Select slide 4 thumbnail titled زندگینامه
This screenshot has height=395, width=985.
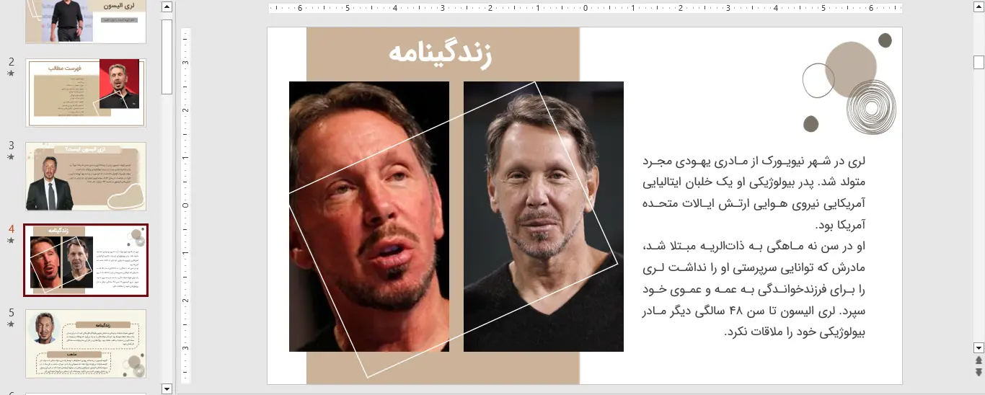pyautogui.click(x=86, y=260)
